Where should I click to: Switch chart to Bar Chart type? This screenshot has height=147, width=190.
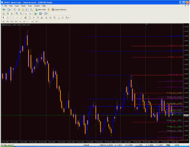coord(4,14)
